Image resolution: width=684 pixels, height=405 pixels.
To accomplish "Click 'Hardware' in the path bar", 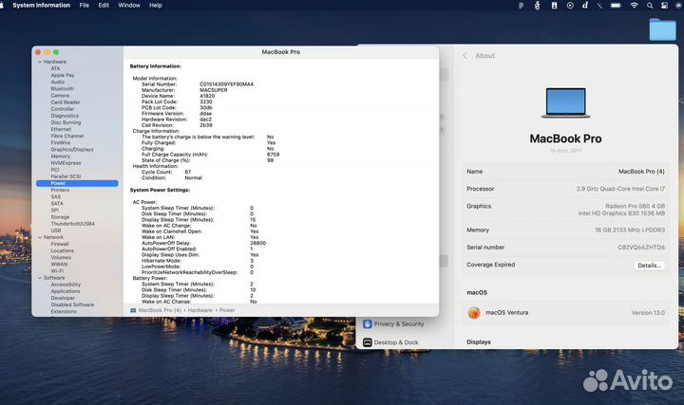I will 199,310.
